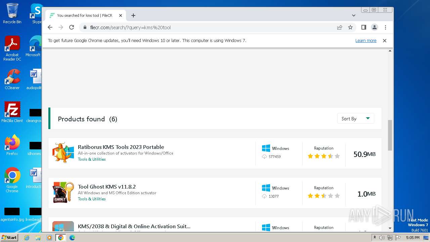Image resolution: width=430 pixels, height=242 pixels.
Task: Open CCleaner desktop shortcut
Action: click(x=12, y=79)
